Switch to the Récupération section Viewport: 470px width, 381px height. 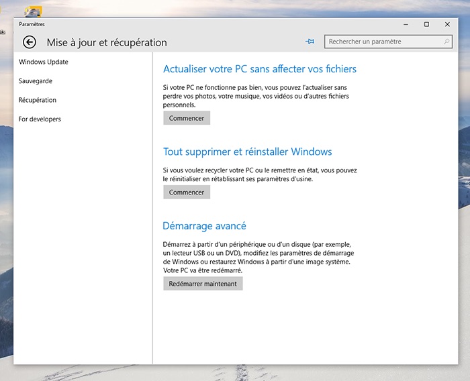pos(38,100)
